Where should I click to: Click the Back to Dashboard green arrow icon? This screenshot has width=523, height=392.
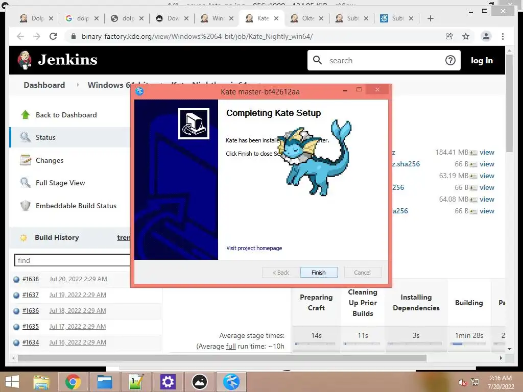tap(25, 115)
